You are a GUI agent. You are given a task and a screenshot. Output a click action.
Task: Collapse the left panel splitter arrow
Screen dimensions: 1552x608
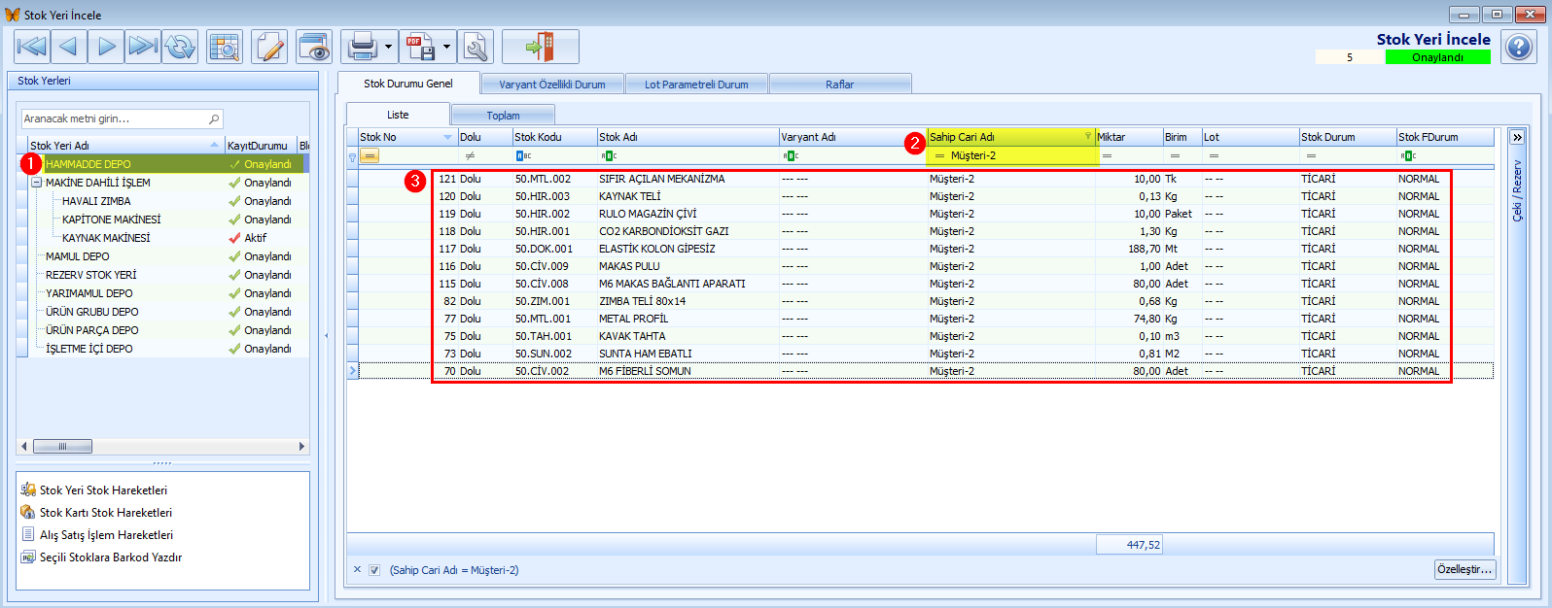click(327, 336)
